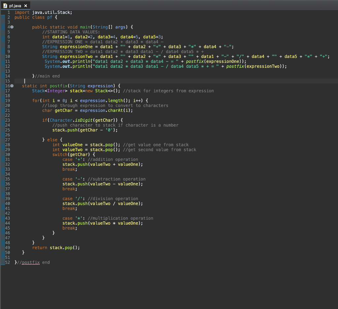
Task: Click the isDigit method call text
Action: coord(84,120)
